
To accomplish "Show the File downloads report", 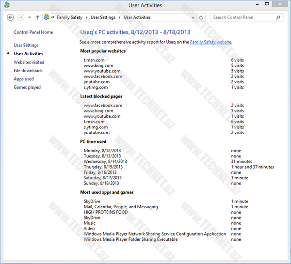I will point(28,71).
